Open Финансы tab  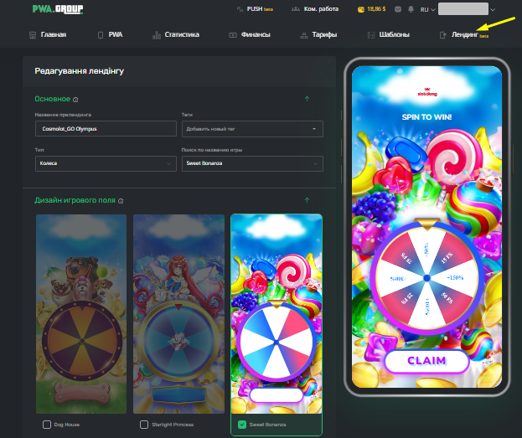[x=250, y=34]
